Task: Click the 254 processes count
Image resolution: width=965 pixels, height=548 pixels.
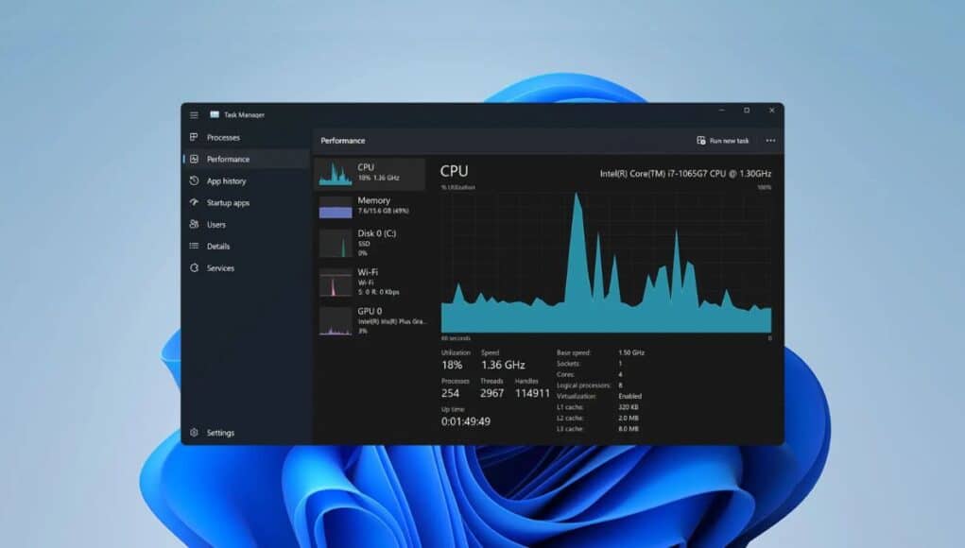Action: coord(450,393)
